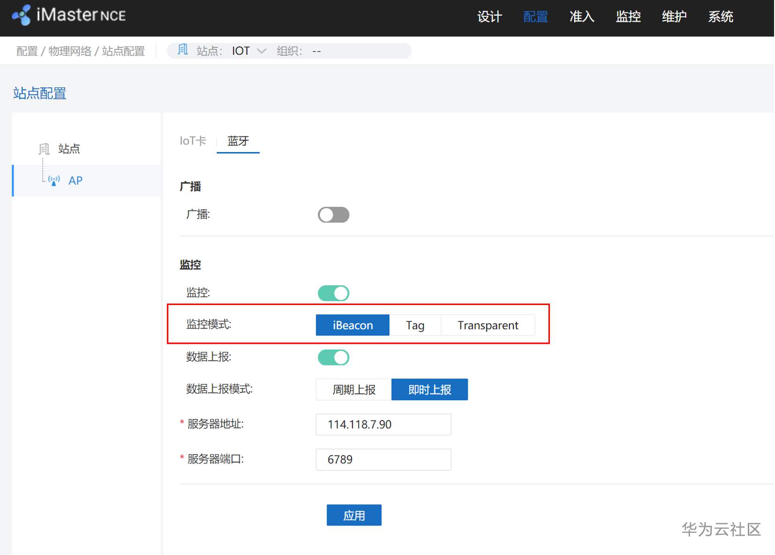Open the 维护 top menu

coord(674,17)
